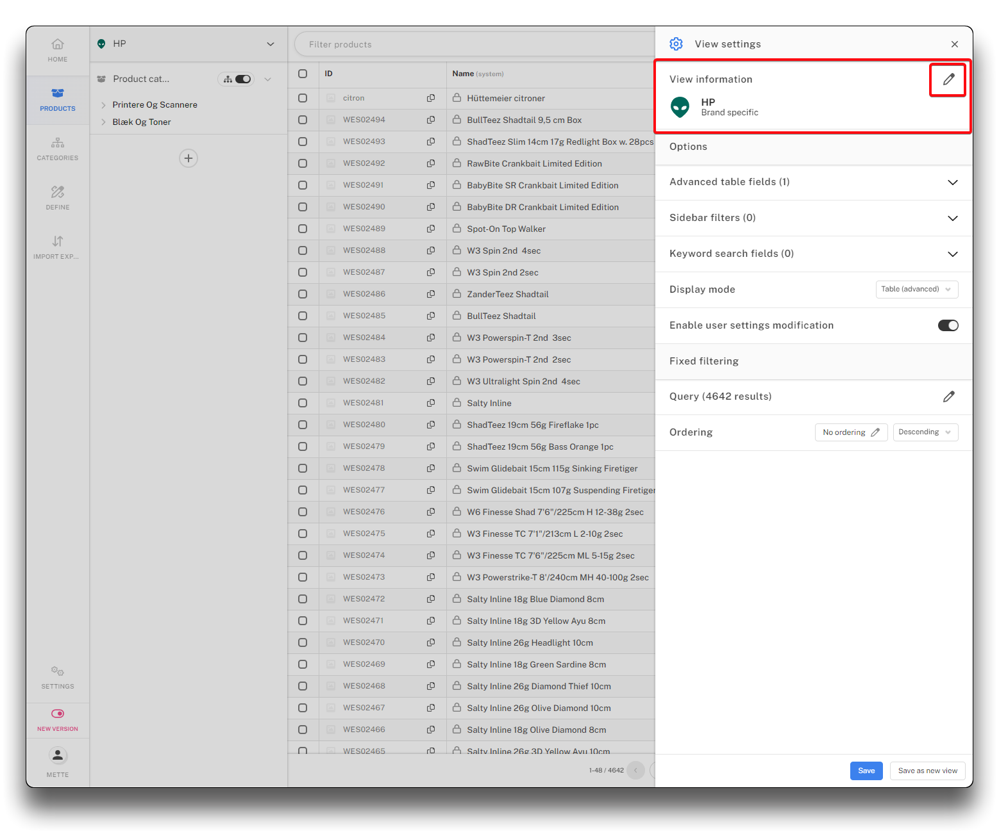Open the Define section in sidebar

(58, 197)
